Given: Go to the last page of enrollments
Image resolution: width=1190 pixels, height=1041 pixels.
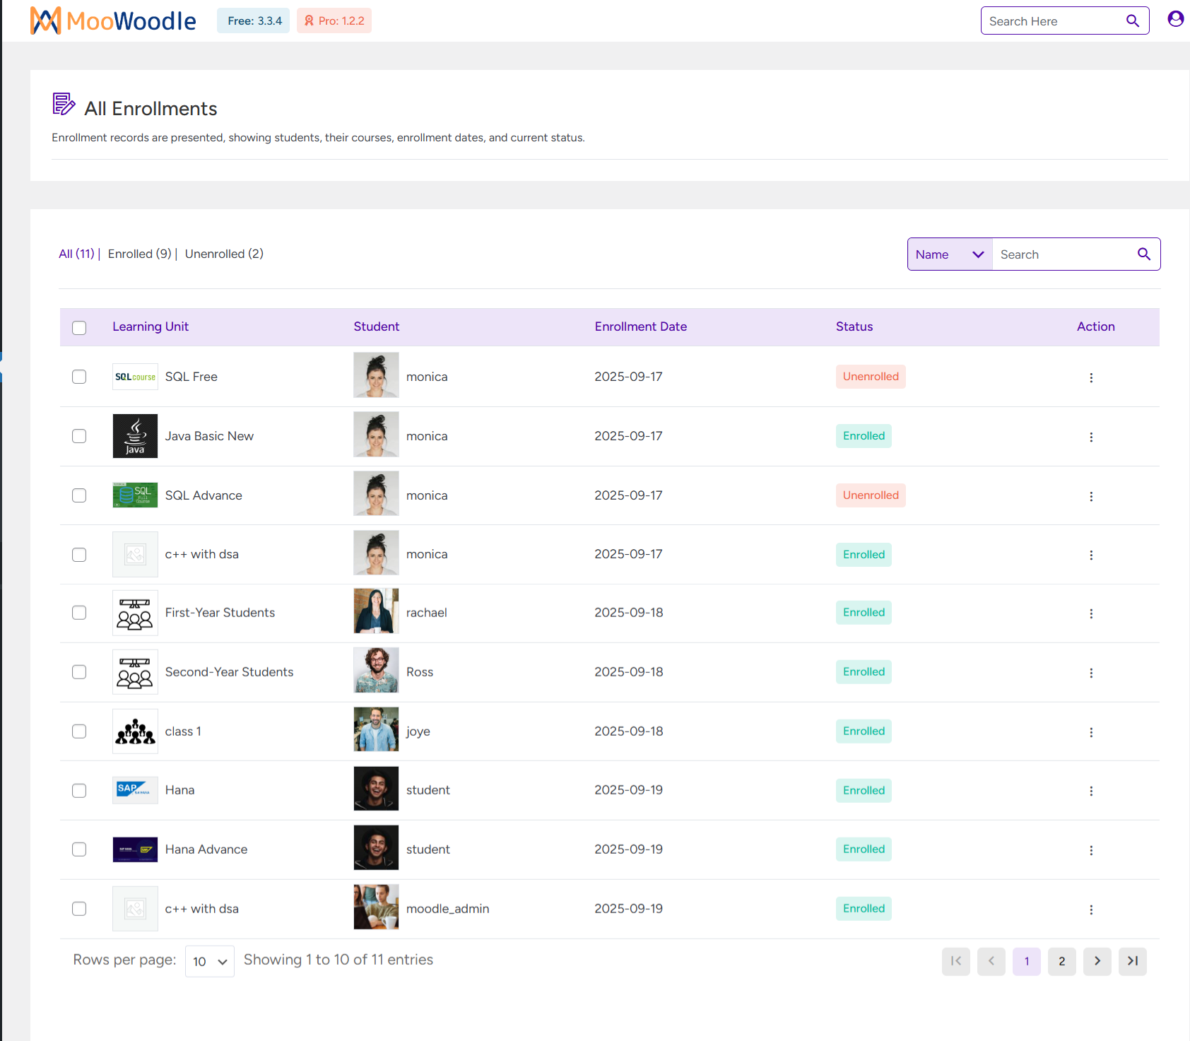Looking at the screenshot, I should (1132, 961).
